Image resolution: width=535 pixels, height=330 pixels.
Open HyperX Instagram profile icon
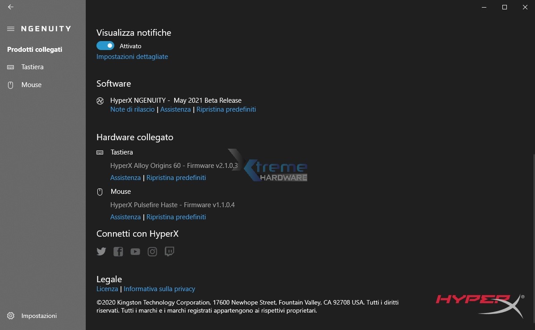pos(152,252)
